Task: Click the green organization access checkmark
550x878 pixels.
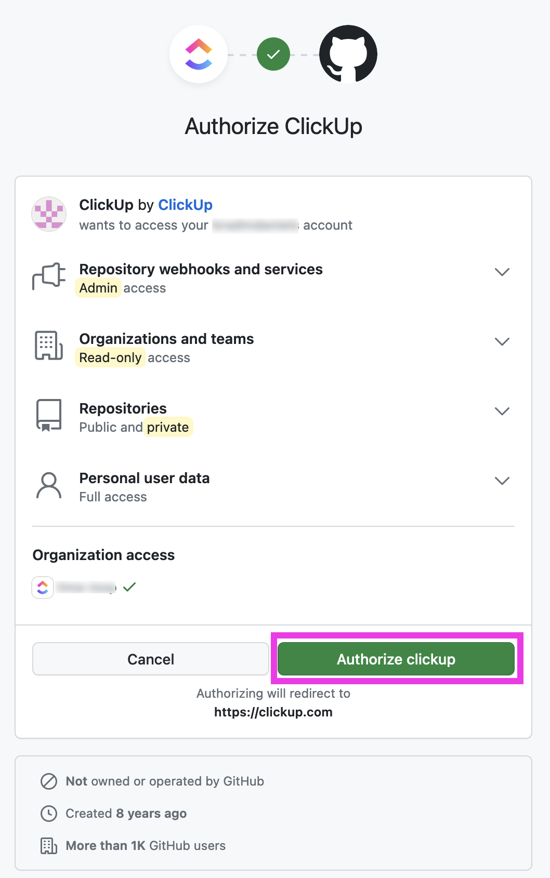Action: (x=129, y=587)
